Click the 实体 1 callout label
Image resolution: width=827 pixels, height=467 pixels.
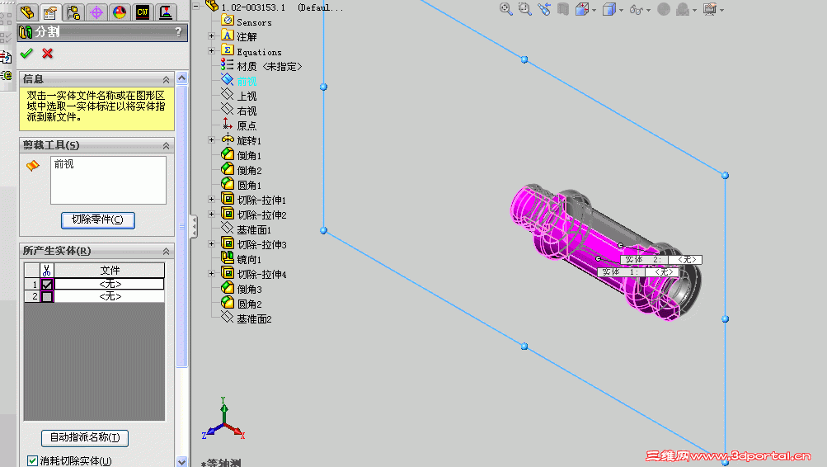coord(638,272)
